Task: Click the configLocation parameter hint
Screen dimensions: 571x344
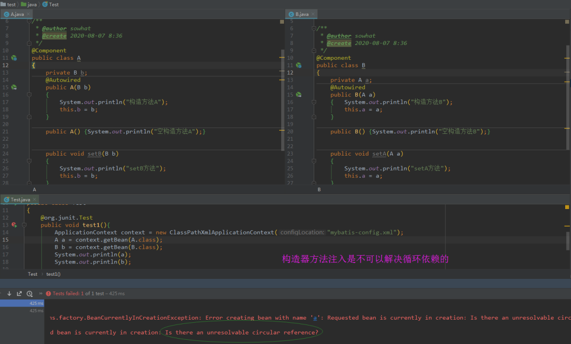Action: 302,232
